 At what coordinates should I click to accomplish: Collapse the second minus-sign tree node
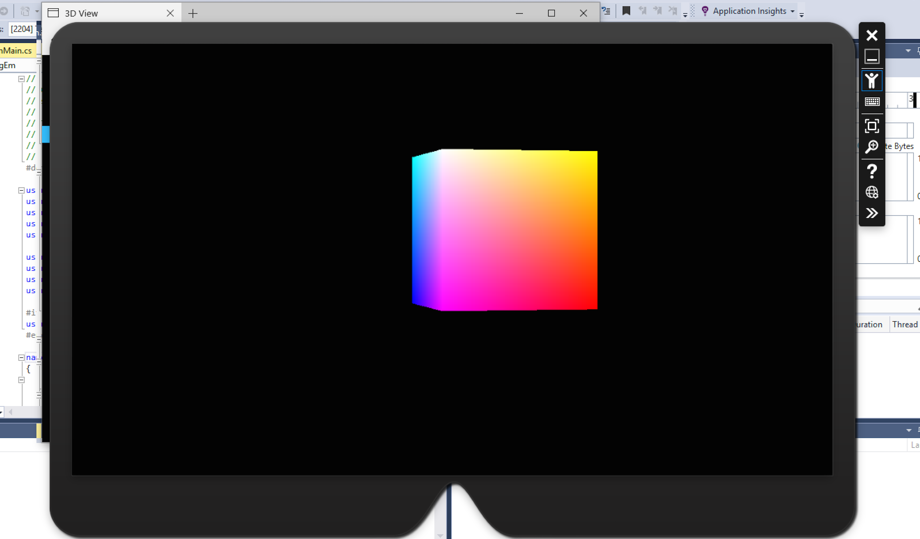pos(20,189)
